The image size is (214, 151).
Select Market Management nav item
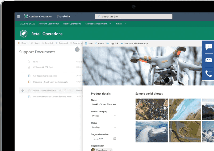tap(96, 24)
